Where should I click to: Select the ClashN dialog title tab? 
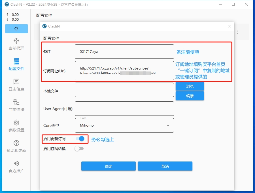[x=54, y=26]
